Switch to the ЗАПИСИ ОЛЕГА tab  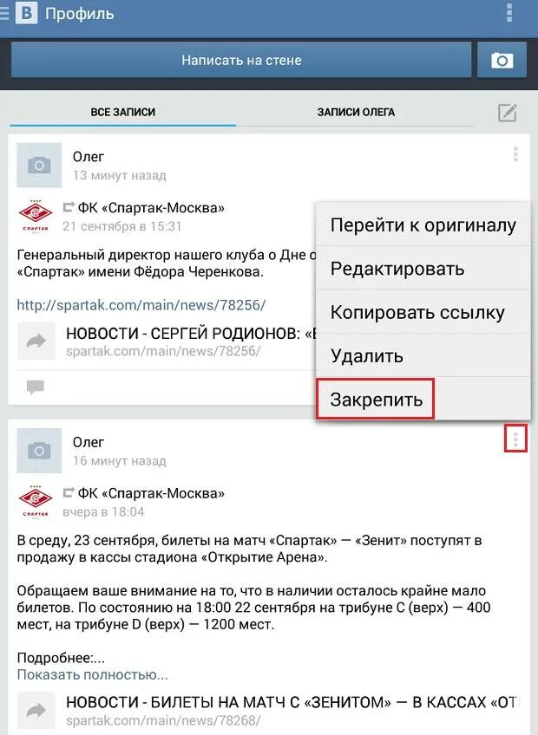[356, 112]
